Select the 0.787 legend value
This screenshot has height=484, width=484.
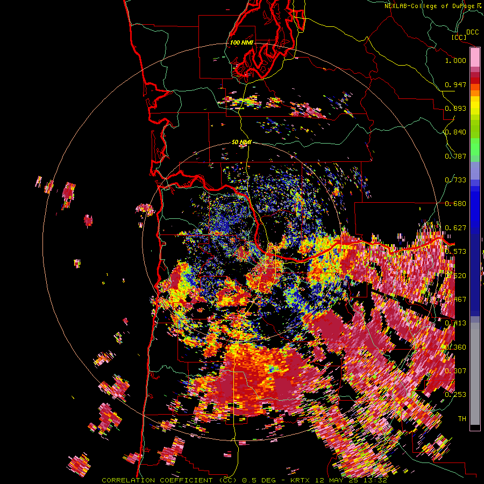(x=455, y=156)
